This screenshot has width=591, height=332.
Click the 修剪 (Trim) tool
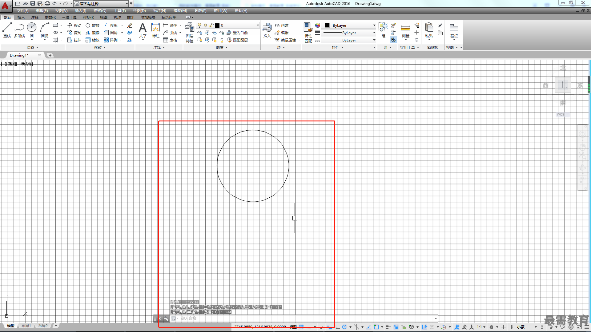111,25
